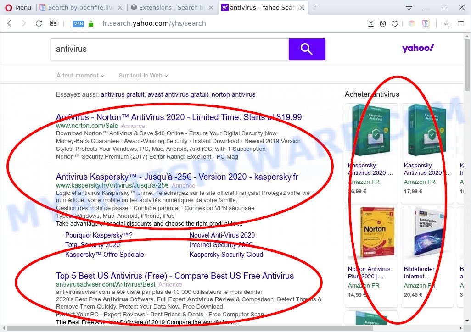Viewport: 471px width, 332px height.
Task: Open antivirusadviser.com/Antivirus/Best URL link
Action: pyautogui.click(x=106, y=285)
